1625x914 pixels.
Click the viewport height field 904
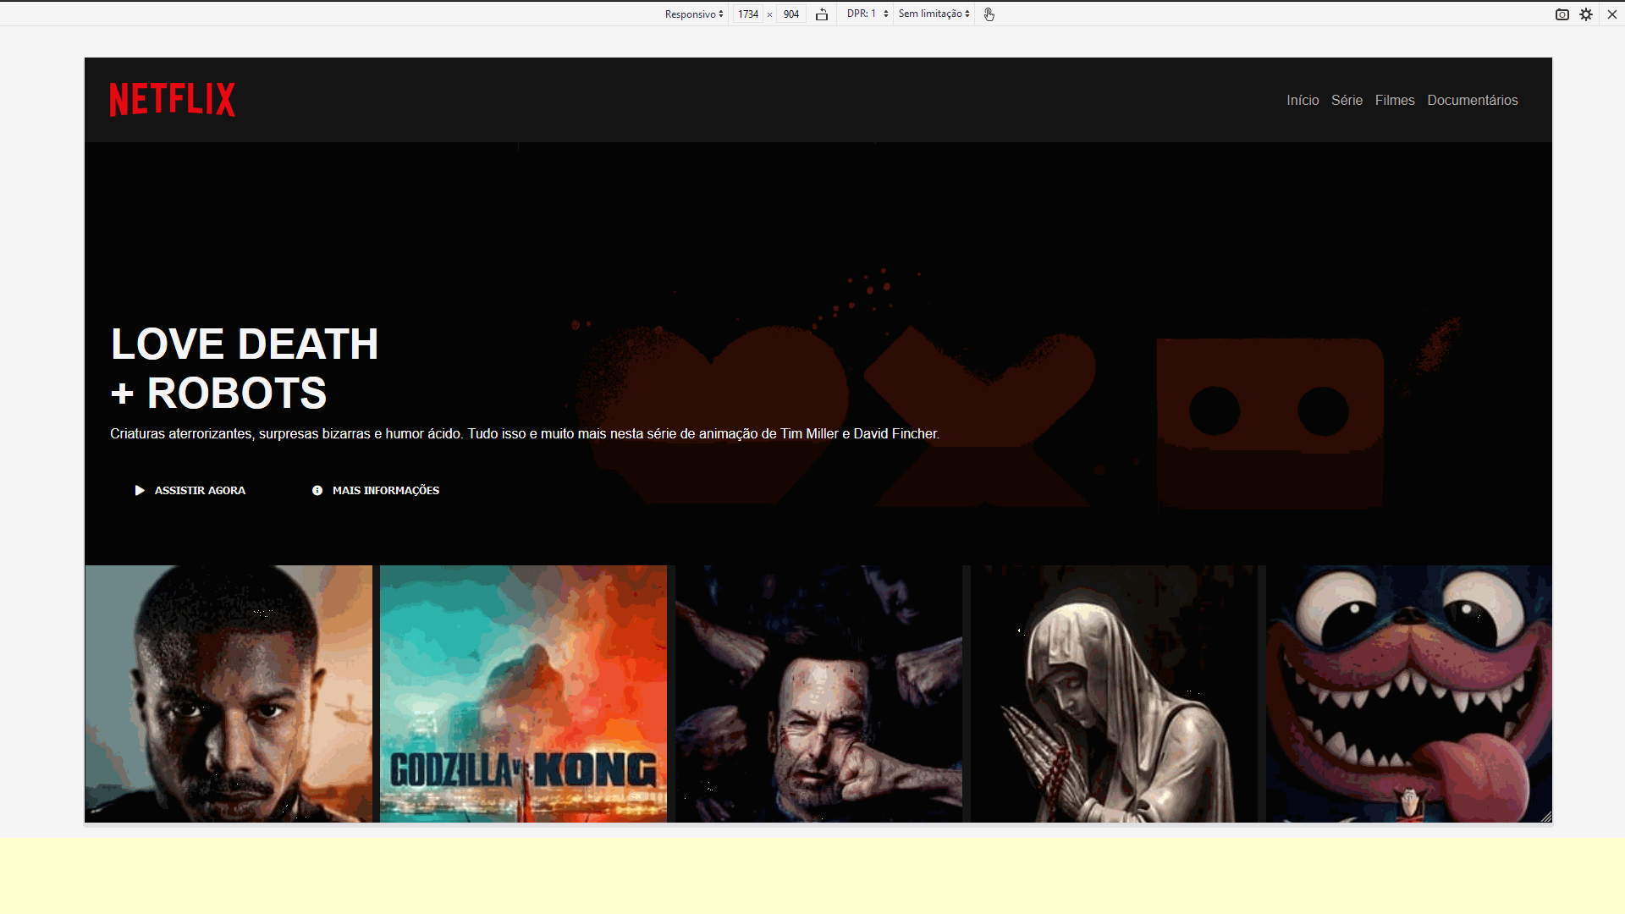pyautogui.click(x=790, y=14)
